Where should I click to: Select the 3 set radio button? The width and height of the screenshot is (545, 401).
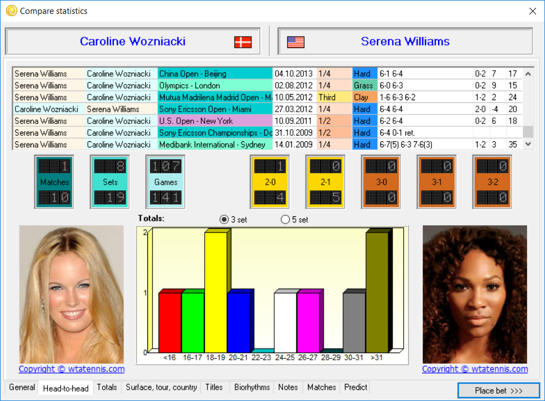(x=224, y=220)
